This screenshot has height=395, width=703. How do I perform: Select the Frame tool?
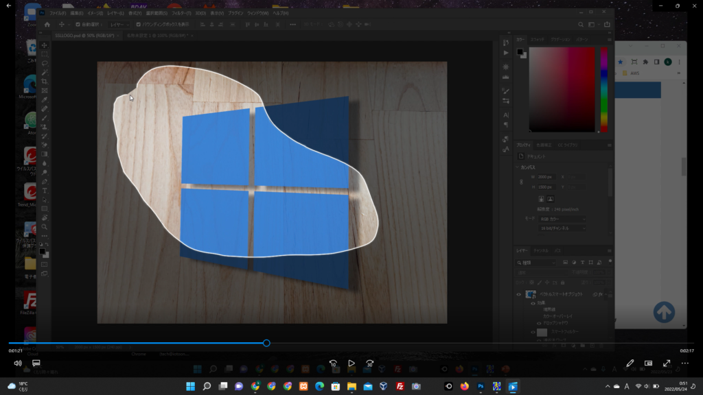[45, 91]
